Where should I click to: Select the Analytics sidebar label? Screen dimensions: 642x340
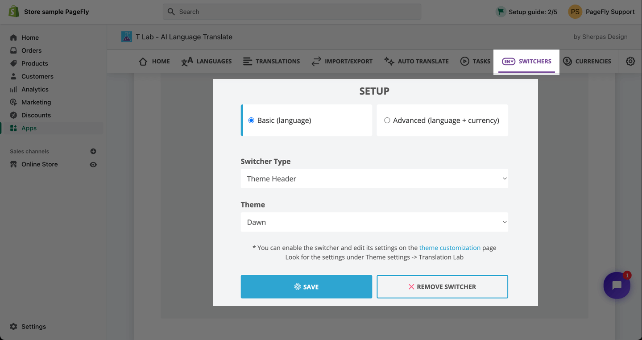[35, 89]
